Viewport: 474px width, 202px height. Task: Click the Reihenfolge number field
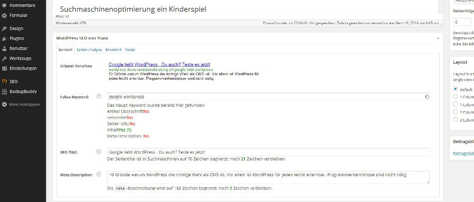(x=462, y=22)
